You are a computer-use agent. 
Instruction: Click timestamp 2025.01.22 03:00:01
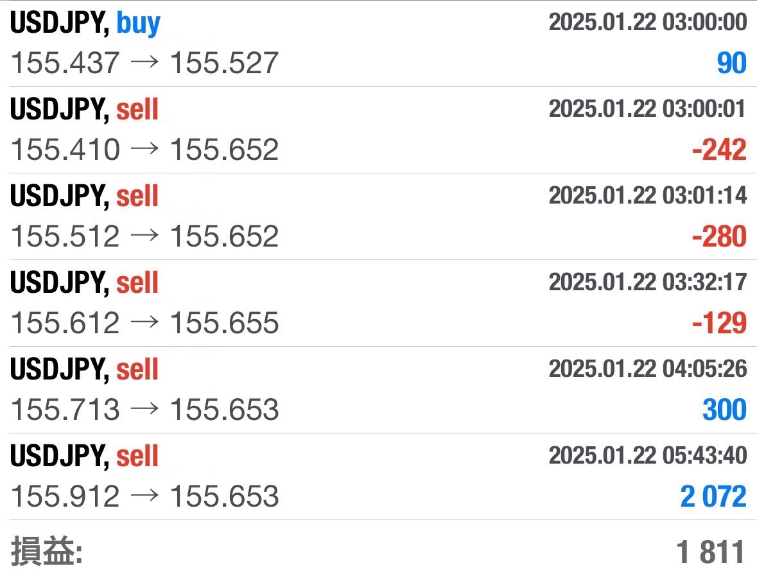[647, 109]
